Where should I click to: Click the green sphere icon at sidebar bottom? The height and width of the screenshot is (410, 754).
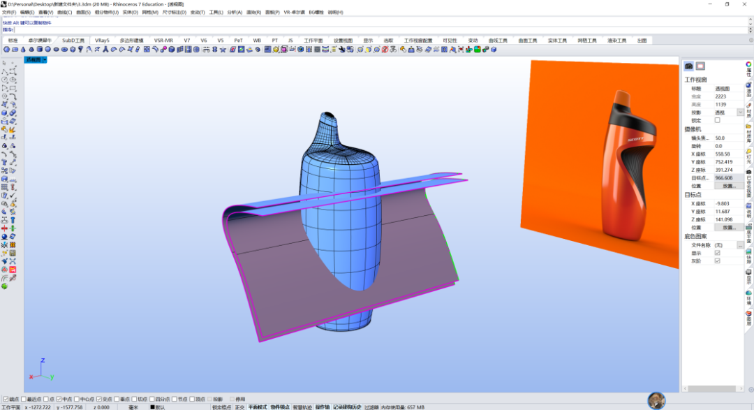[x=4, y=286]
